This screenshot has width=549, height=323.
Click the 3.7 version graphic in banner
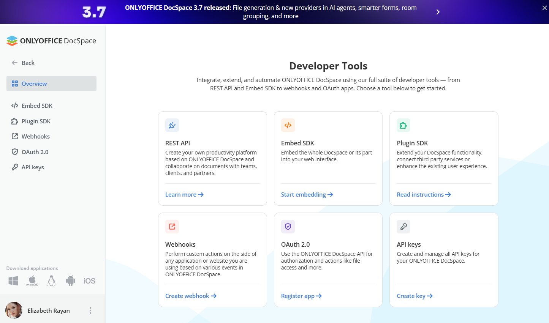coord(94,12)
